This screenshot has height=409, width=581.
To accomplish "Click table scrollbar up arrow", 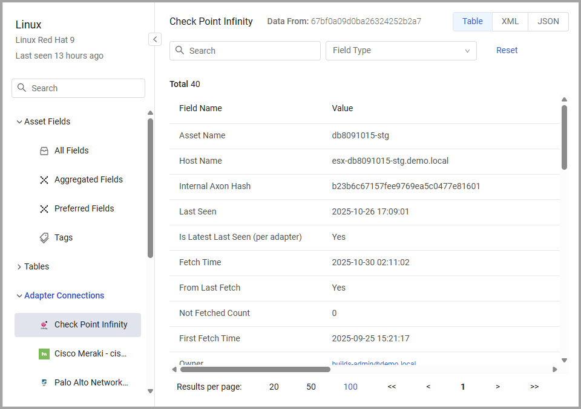I will click(564, 100).
